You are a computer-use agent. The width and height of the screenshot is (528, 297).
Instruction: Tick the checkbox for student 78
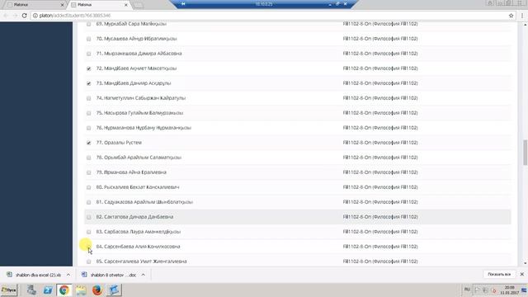point(88,158)
